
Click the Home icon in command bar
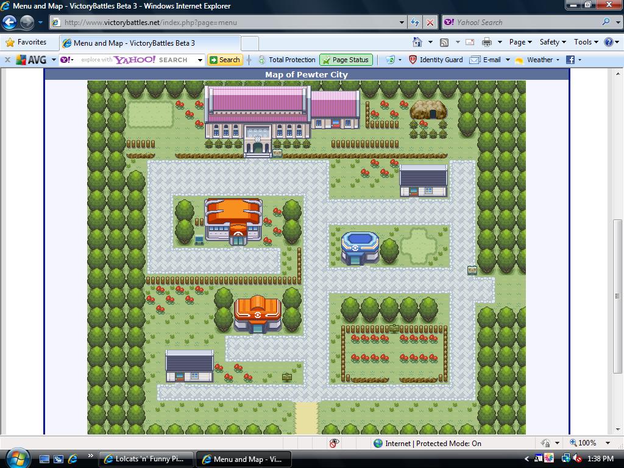(x=417, y=42)
